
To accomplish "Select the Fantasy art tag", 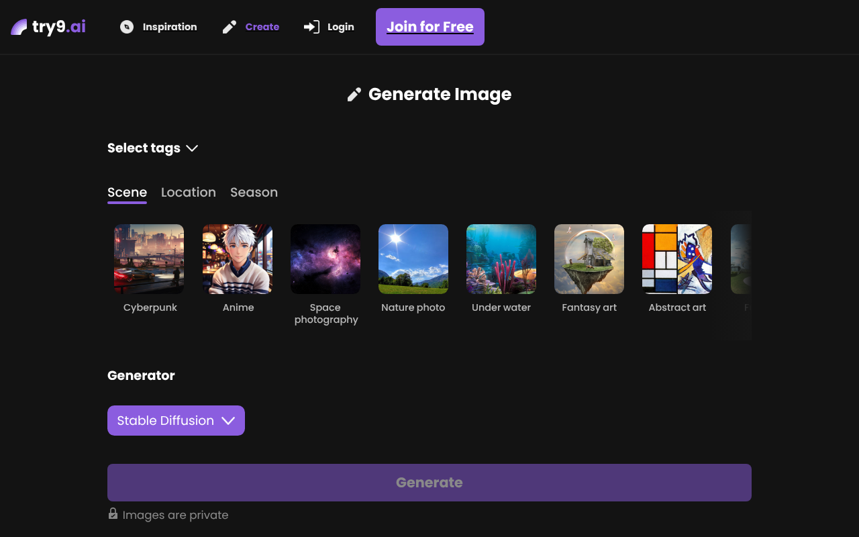I will (589, 258).
